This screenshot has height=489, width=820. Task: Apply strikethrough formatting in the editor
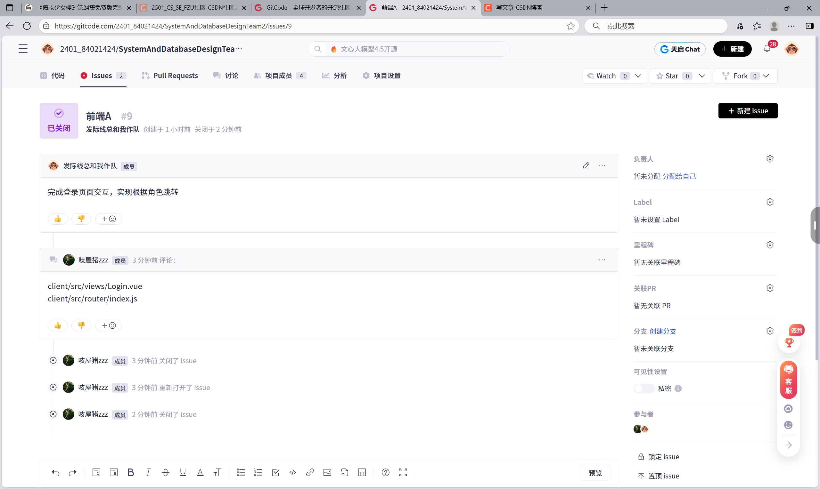point(166,473)
